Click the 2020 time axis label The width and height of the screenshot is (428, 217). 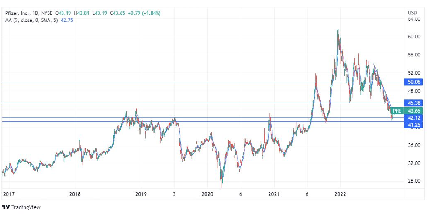coord(207,194)
